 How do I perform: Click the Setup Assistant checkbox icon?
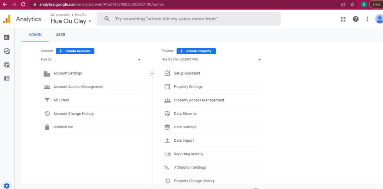pos(167,73)
